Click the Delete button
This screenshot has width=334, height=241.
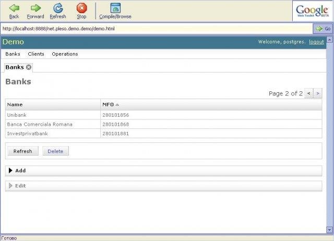(55, 151)
